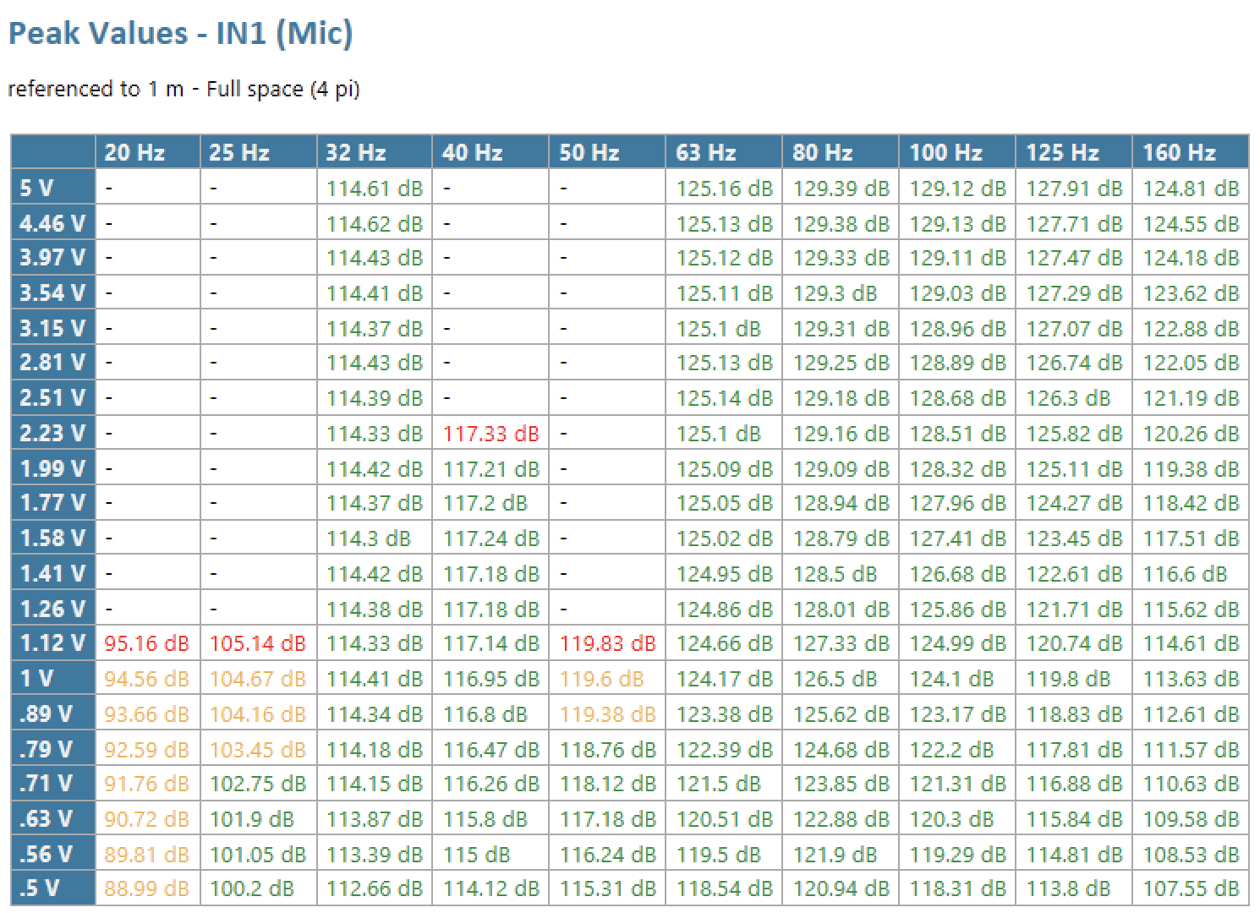This screenshot has width=1260, height=913.
Task: Select the 3.97 V row header
Action: [x=52, y=258]
